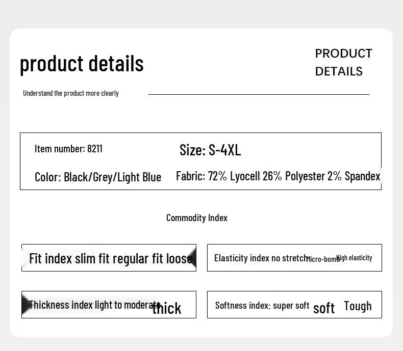Select the 'thick' thickness option
403x351 pixels.
point(167,308)
